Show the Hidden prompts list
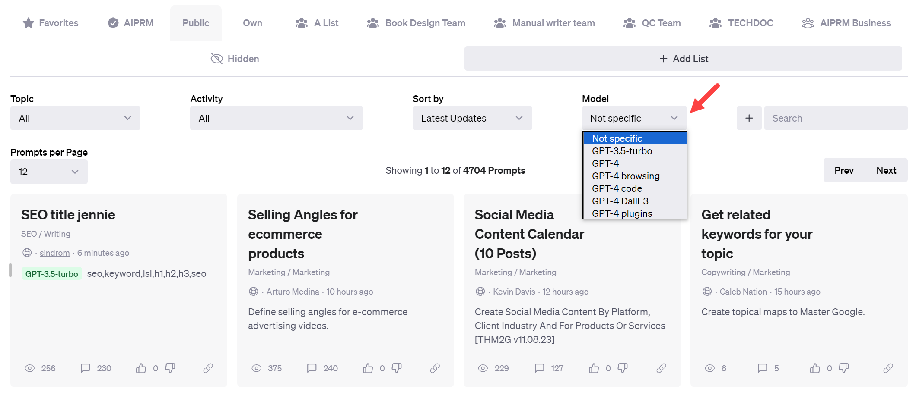916x395 pixels. (235, 59)
